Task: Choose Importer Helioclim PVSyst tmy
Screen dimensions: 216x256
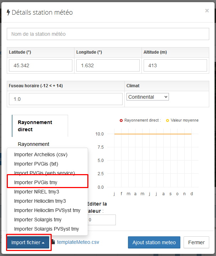Action: (47, 210)
